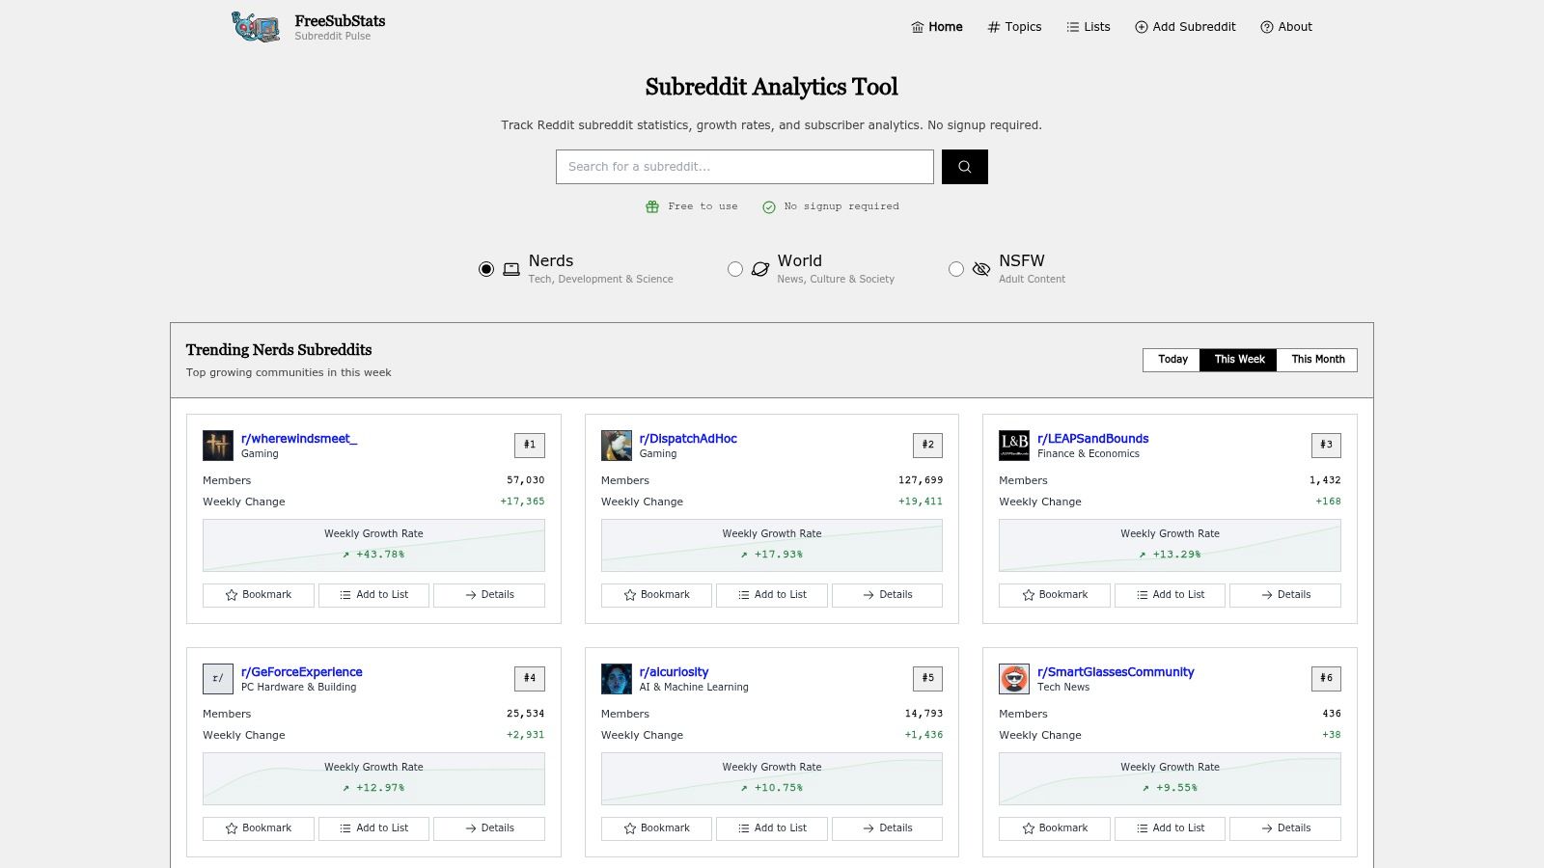This screenshot has height=868, width=1544.
Task: Click the FreeSubStats robot logo icon
Action: 256,27
